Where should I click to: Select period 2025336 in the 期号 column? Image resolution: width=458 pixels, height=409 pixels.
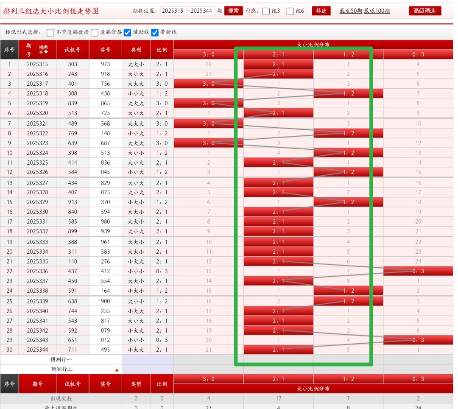[37, 271]
